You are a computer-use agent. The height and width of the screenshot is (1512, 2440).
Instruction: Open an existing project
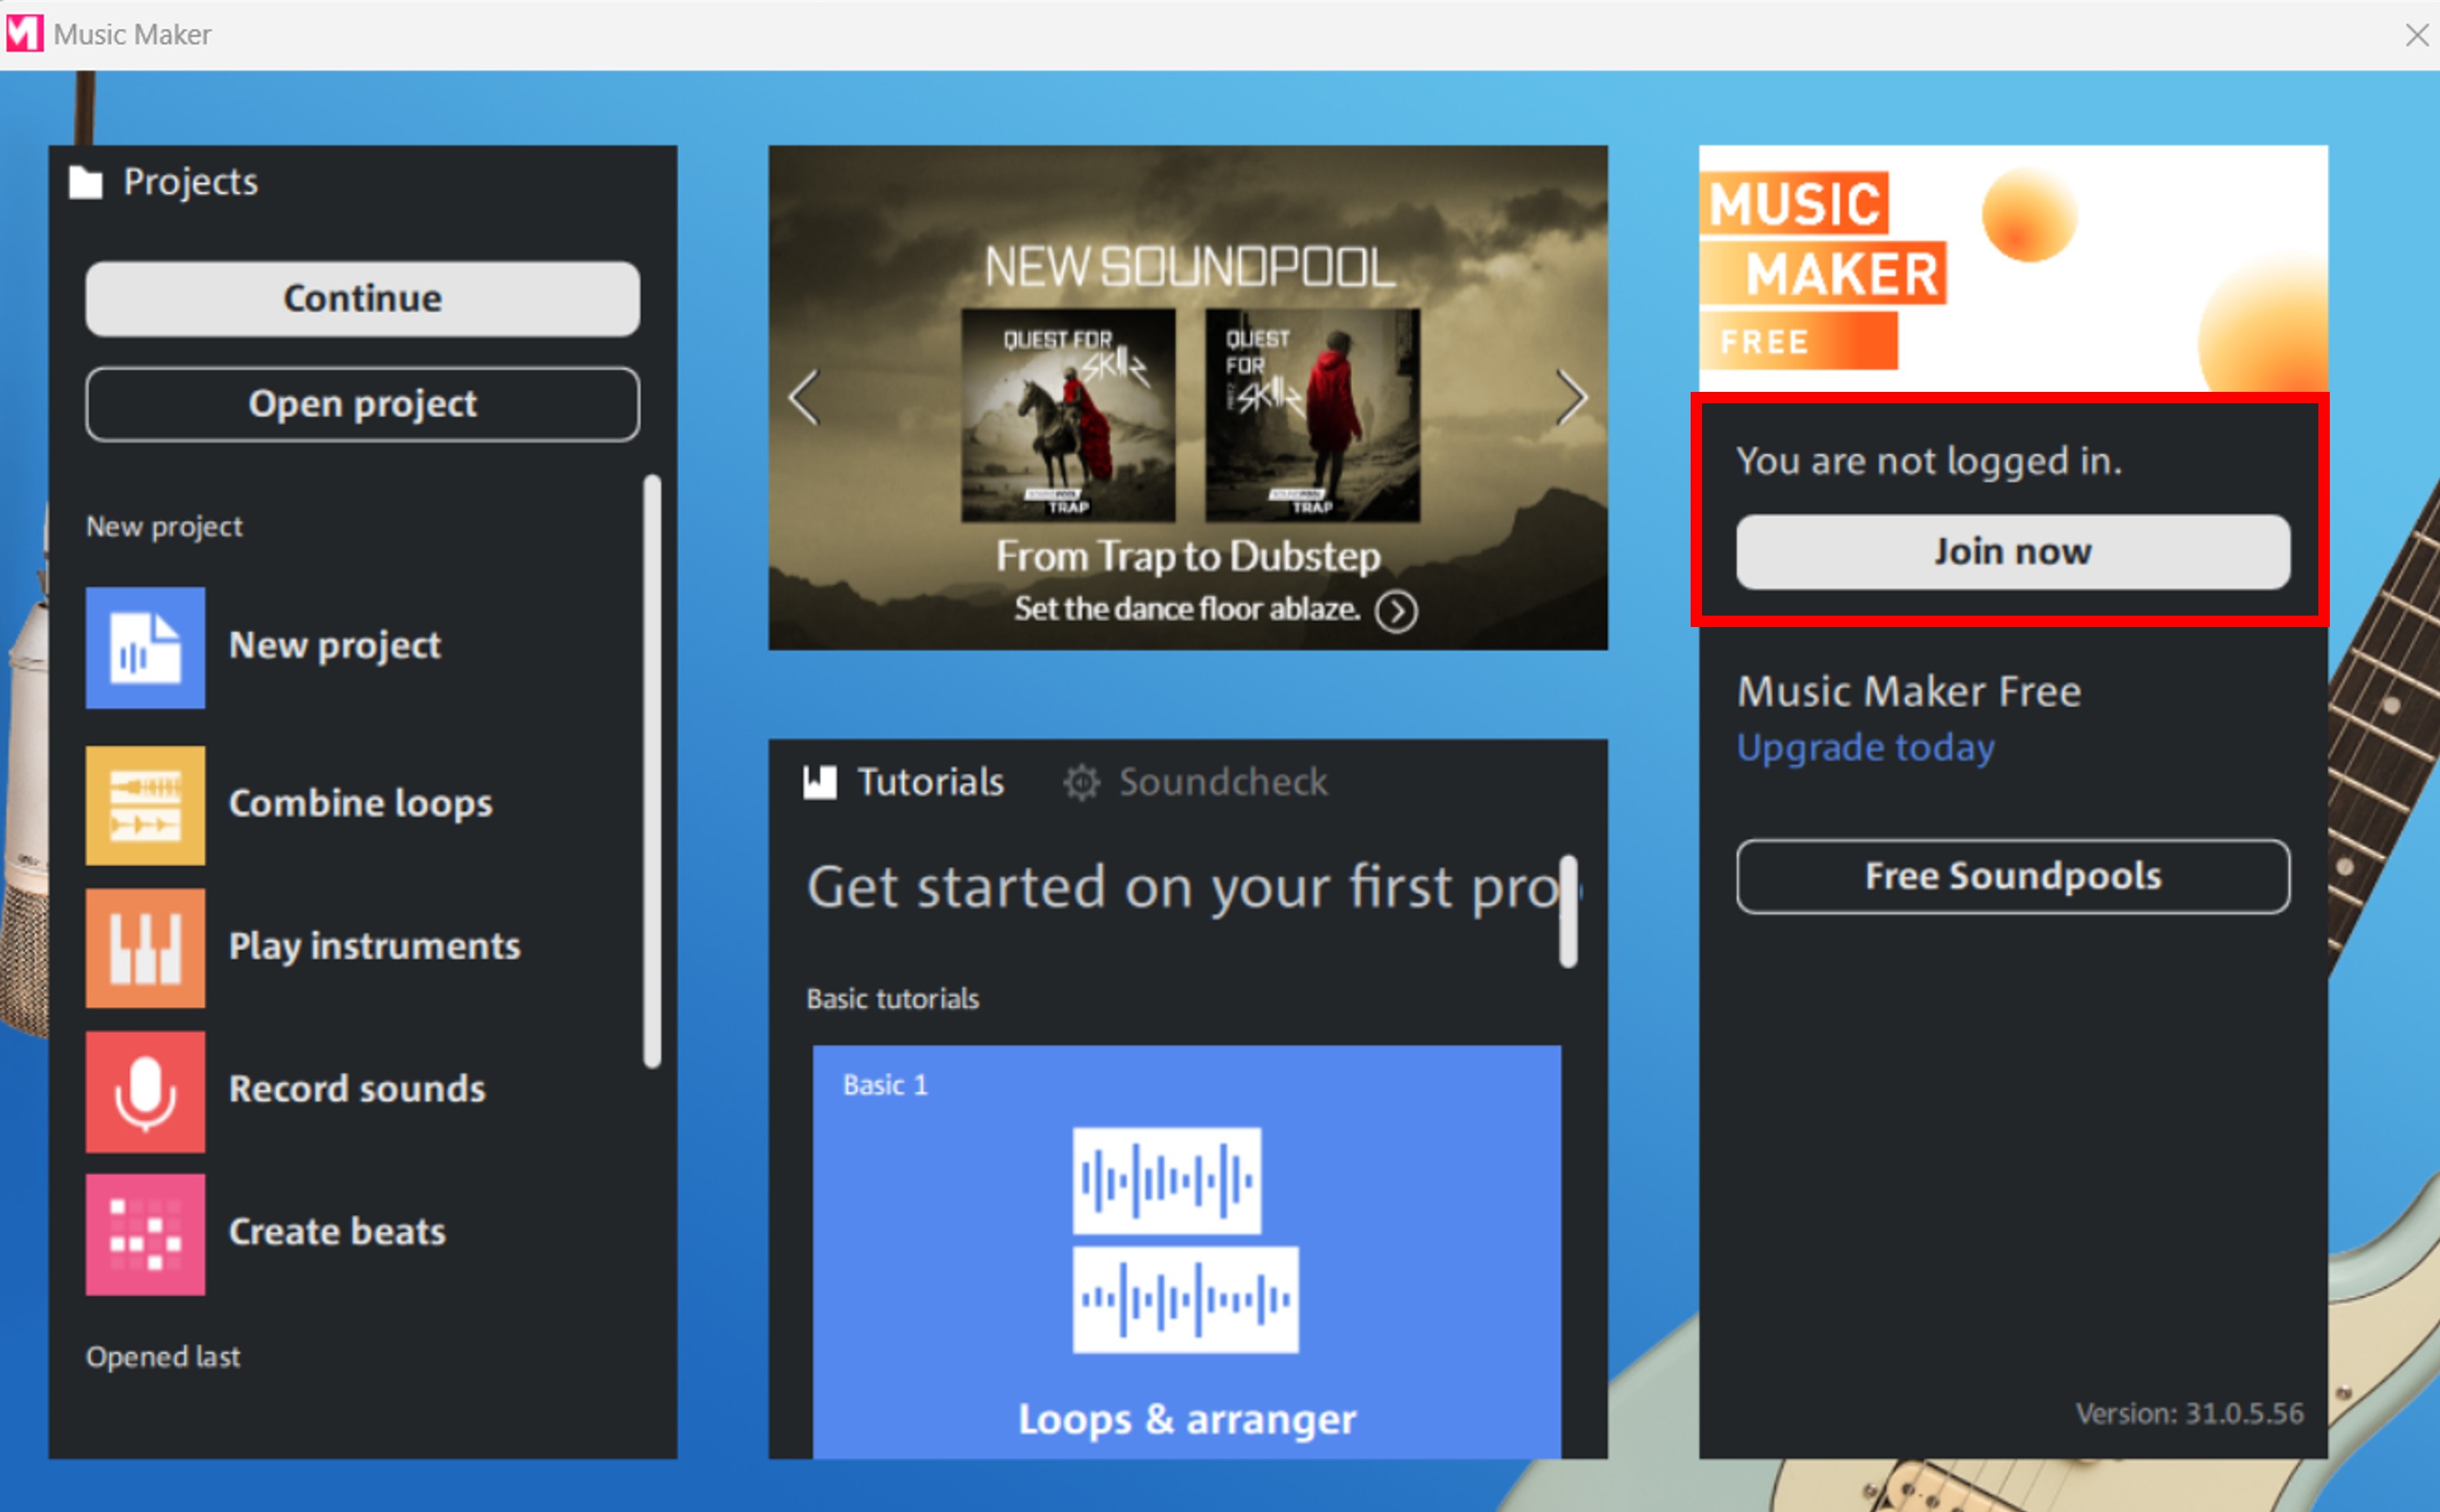362,404
